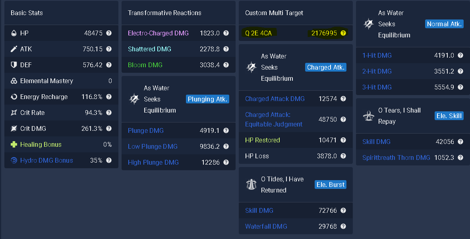Click the Healing Bonus stat label

click(x=41, y=144)
